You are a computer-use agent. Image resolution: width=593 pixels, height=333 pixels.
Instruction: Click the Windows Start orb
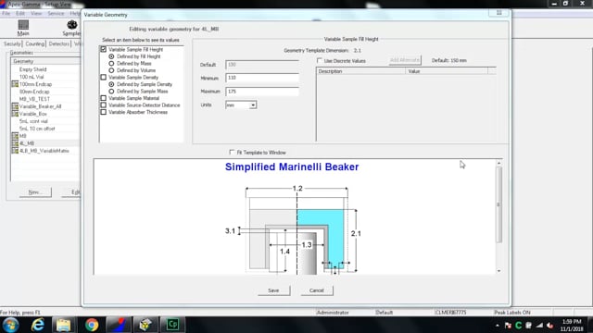tap(10, 325)
